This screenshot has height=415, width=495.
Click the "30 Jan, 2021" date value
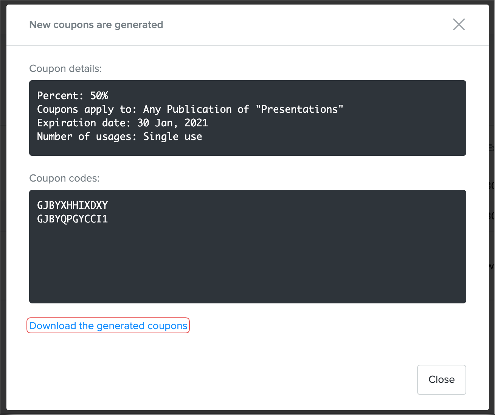[x=172, y=123]
